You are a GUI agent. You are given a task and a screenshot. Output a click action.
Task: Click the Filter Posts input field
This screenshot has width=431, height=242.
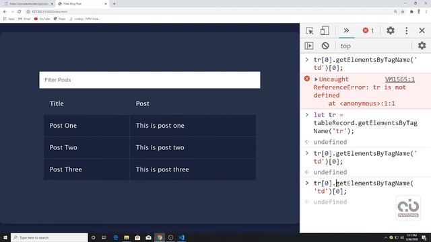pos(150,80)
